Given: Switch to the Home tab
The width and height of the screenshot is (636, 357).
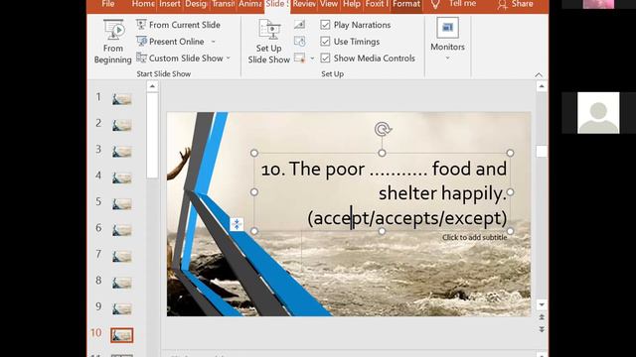Looking at the screenshot, I should [143, 4].
